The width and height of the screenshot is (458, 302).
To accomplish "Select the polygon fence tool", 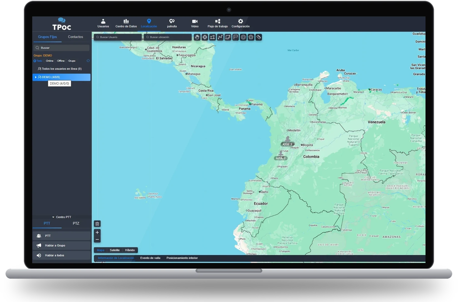I will 251,37.
